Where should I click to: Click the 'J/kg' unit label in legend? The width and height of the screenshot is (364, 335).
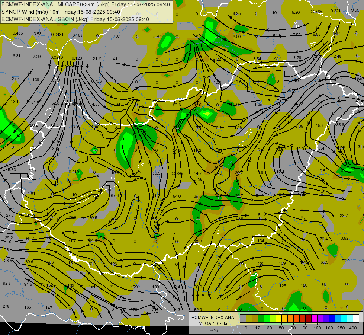click(214, 329)
